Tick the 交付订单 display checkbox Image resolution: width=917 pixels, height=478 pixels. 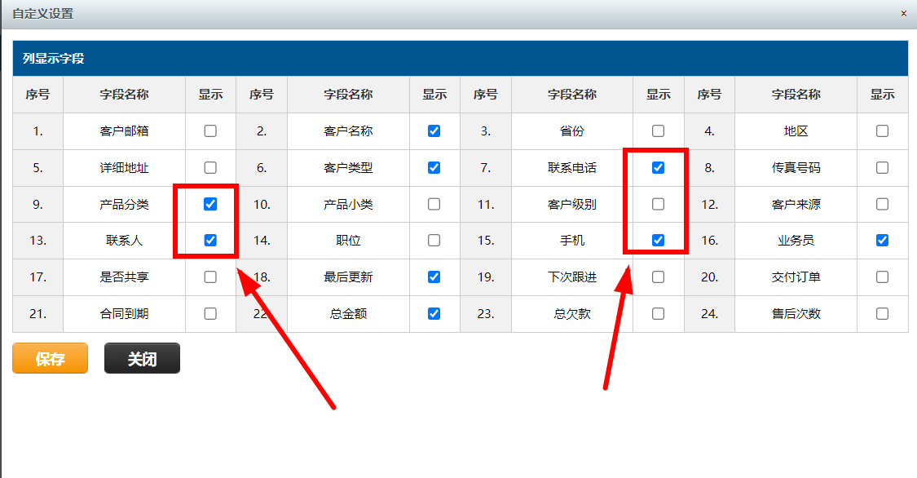[883, 277]
